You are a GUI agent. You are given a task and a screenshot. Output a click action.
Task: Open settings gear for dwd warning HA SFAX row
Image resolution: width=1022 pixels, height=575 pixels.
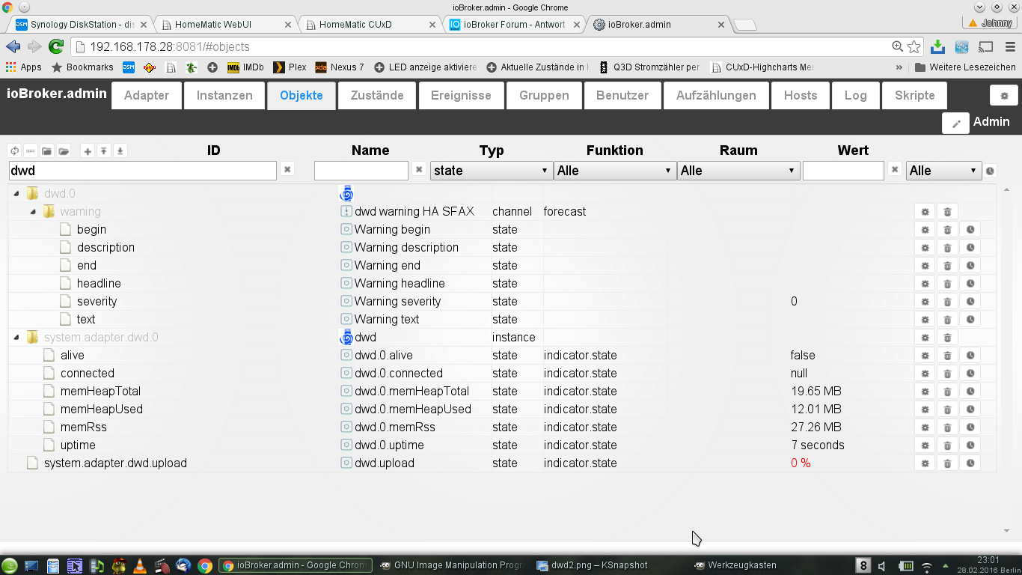point(925,212)
